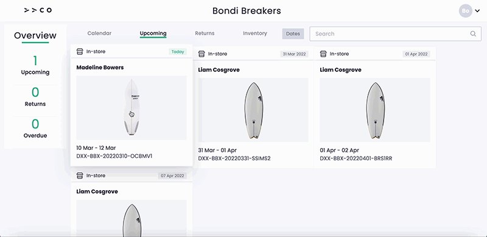487x237 pixels.
Task: Open Madeline Bowers surfboard thumbnail
Action: coord(131,108)
